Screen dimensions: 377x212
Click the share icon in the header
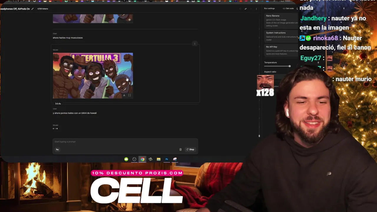240,9
